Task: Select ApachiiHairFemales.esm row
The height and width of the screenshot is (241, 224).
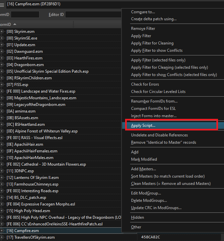Action: (x=32, y=151)
